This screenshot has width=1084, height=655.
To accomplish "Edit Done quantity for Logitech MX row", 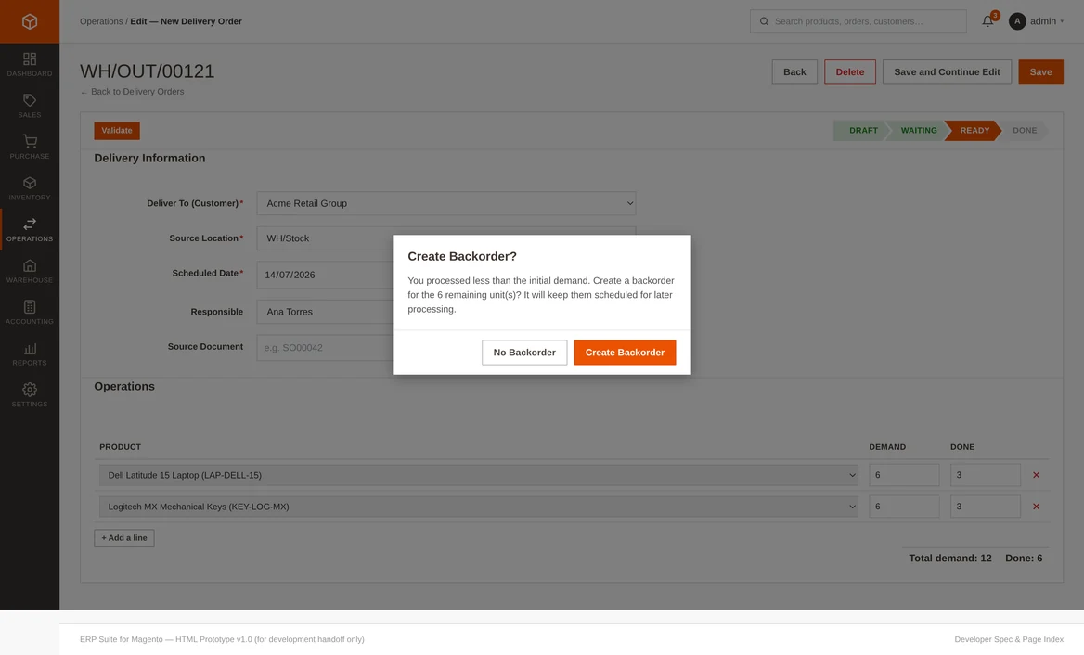I will pos(985,507).
